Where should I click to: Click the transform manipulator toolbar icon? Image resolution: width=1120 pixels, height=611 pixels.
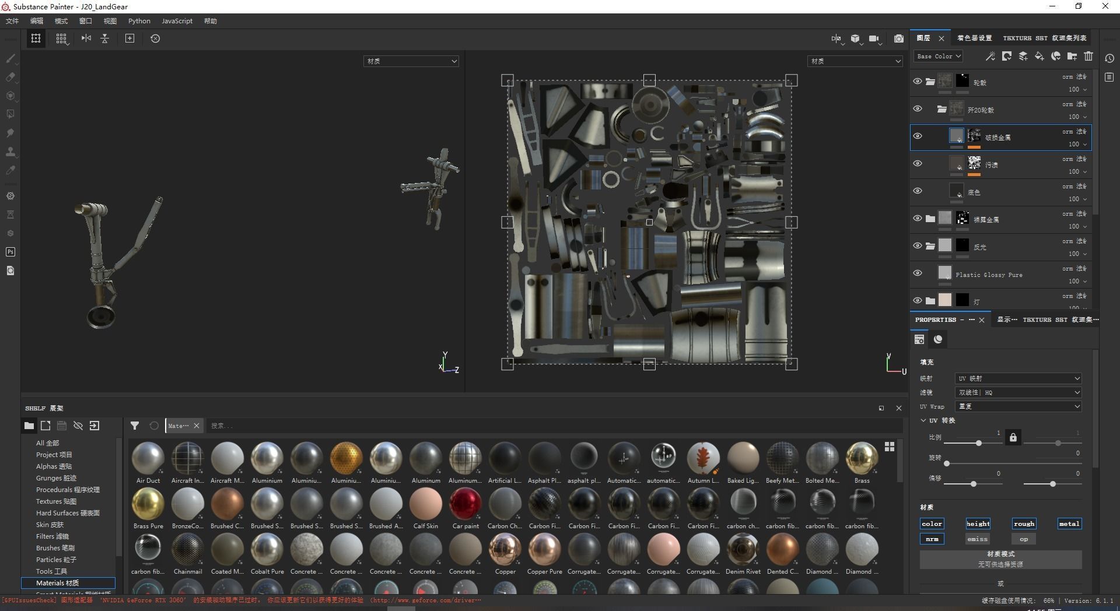pyautogui.click(x=36, y=38)
